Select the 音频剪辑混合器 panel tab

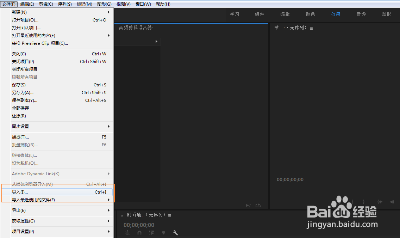136,28
